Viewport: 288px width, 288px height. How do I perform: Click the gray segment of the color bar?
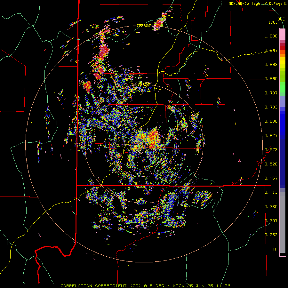(x=283, y=222)
